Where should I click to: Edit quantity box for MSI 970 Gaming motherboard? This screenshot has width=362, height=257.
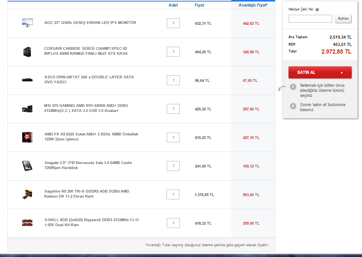pos(173,109)
